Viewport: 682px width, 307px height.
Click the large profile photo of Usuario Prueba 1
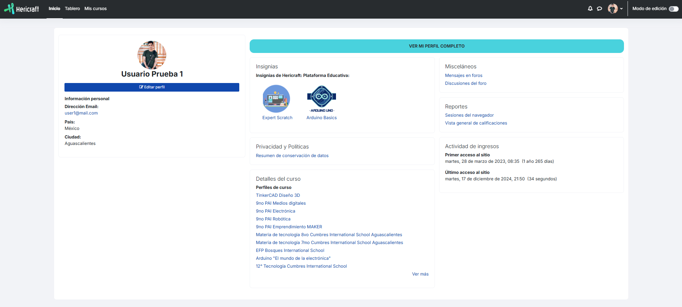coord(152,55)
